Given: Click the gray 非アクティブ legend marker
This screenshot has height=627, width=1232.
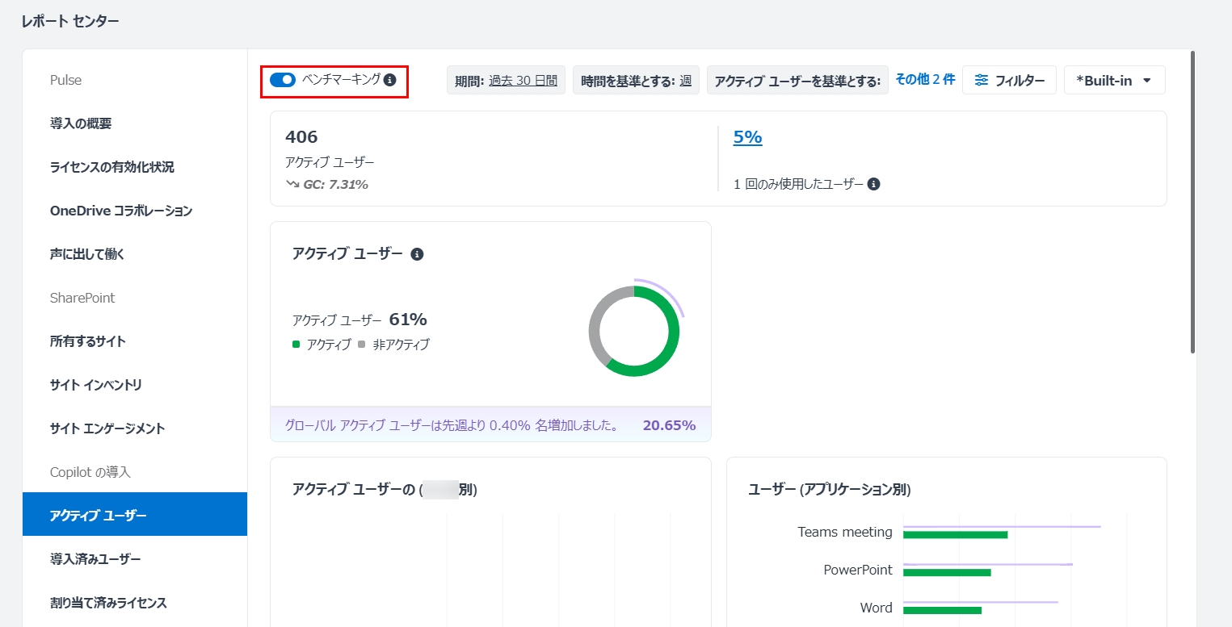Looking at the screenshot, I should [x=362, y=345].
